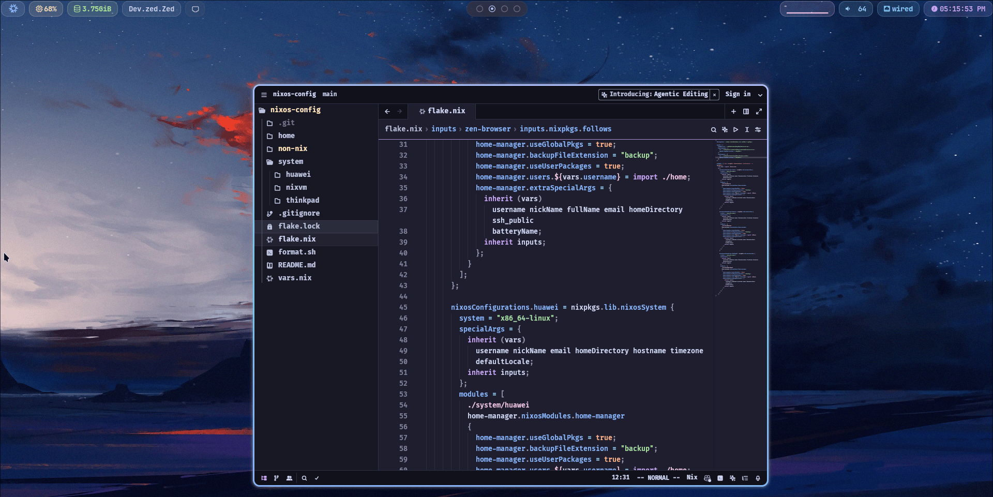Open the dropdown chevron beside Sign in
Viewport: 993px width, 497px height.
(760, 95)
